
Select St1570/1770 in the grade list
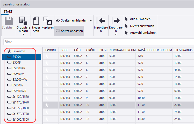coord(20,114)
